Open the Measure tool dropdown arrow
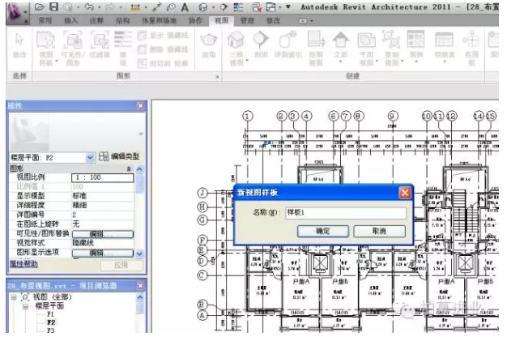 pos(146,7)
